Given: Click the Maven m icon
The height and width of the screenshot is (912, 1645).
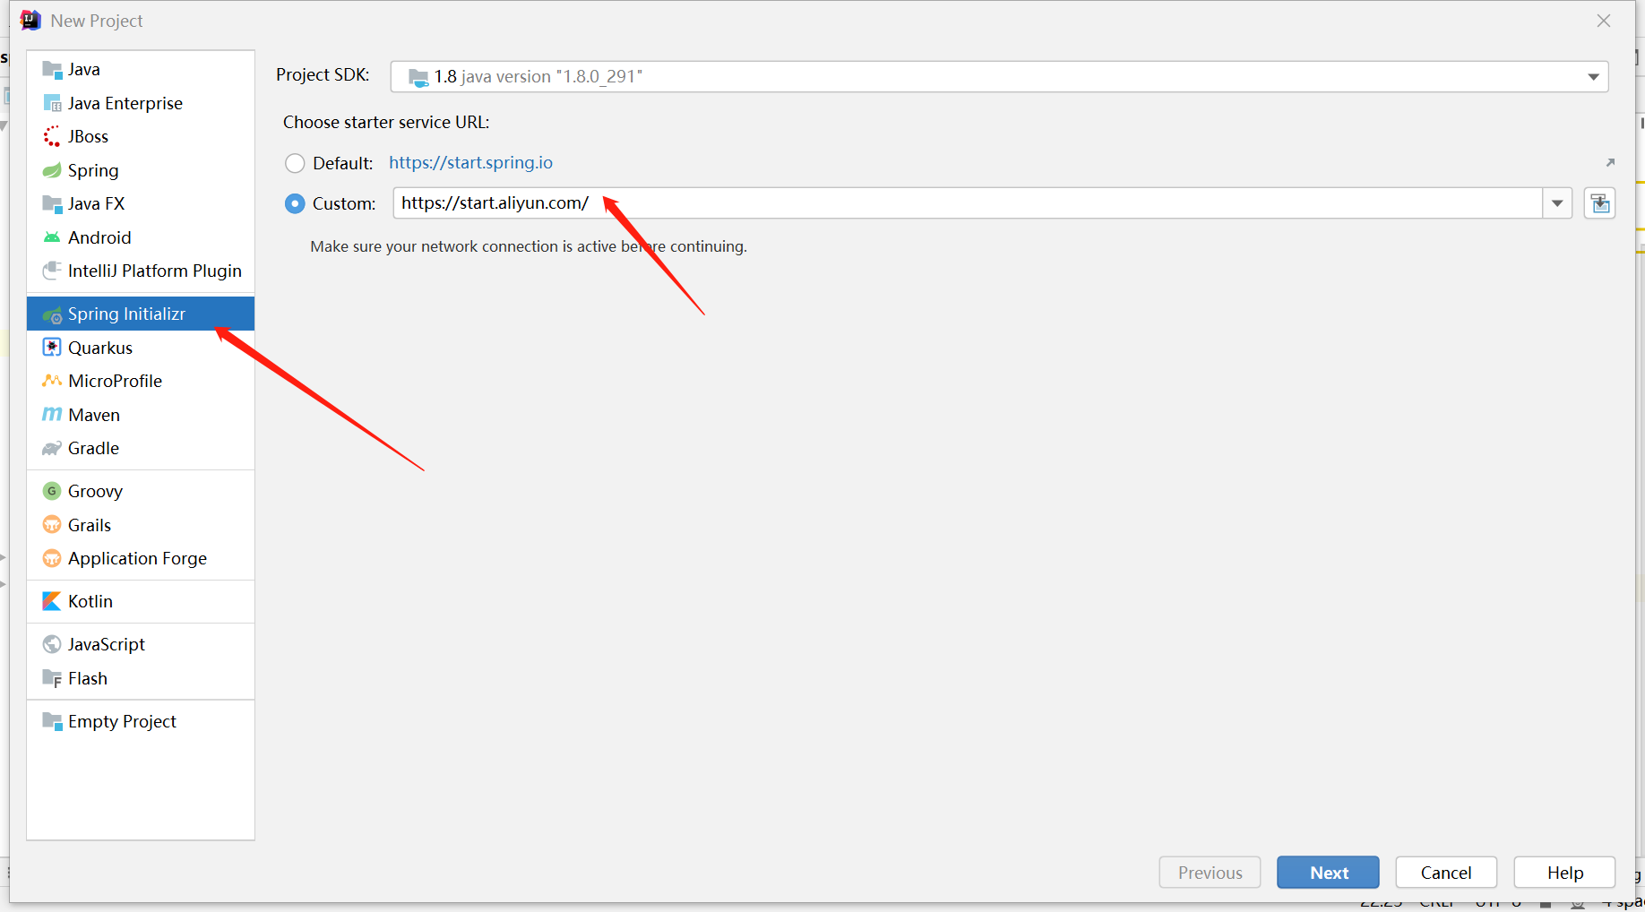Looking at the screenshot, I should (52, 415).
